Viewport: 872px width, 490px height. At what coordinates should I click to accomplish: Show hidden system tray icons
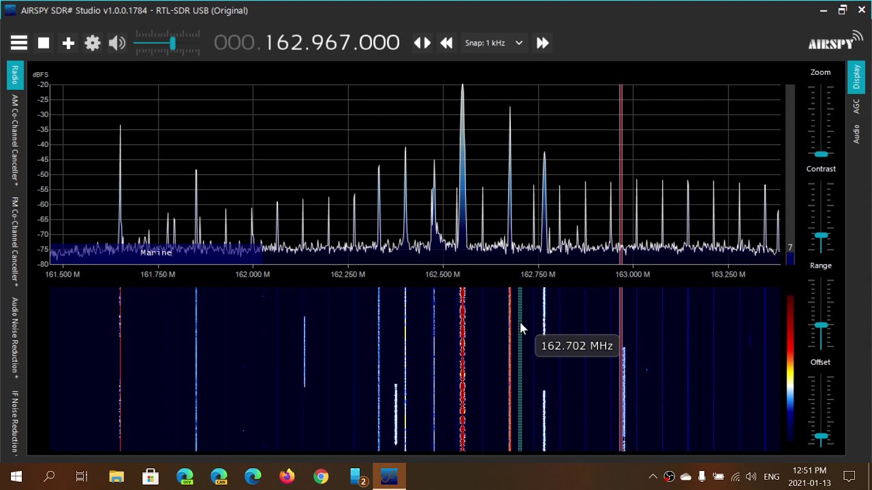[x=653, y=476]
